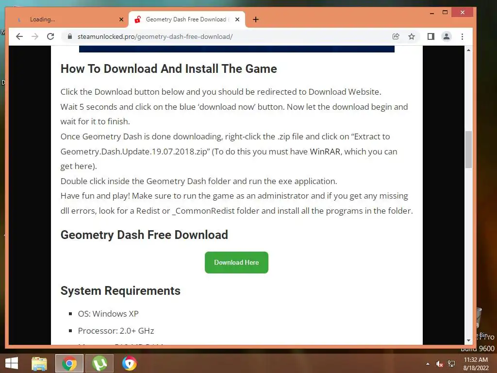Open a new browser tab
The height and width of the screenshot is (373, 497).
(256, 19)
